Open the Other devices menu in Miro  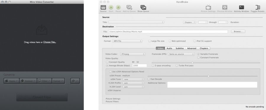pyautogui.click(x=44, y=81)
